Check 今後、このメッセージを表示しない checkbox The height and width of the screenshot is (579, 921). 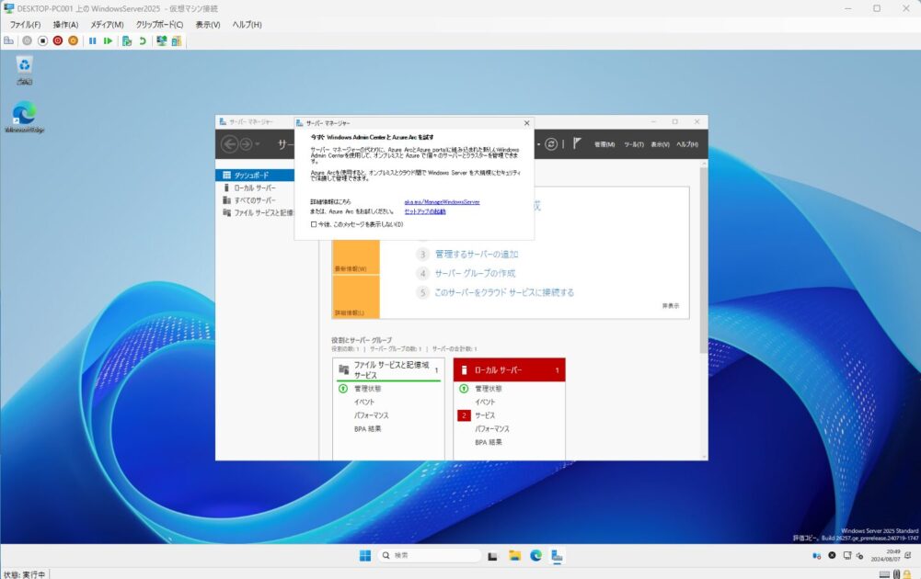314,224
